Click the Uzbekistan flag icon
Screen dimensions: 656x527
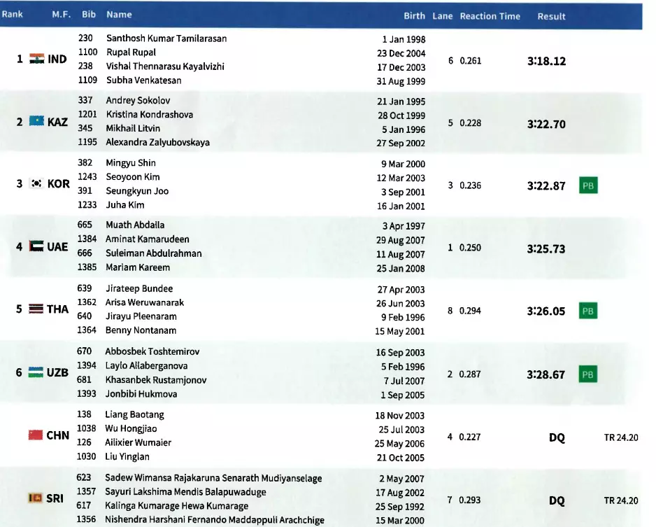(x=36, y=372)
